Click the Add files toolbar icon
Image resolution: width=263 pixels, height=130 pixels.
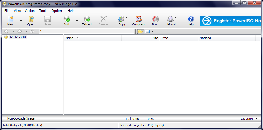pos(67,19)
